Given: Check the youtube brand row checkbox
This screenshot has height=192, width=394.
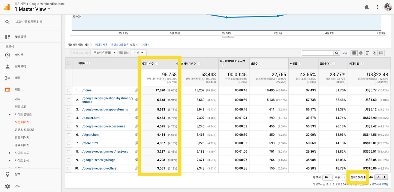Looking at the screenshot, I should tap(69, 100).
